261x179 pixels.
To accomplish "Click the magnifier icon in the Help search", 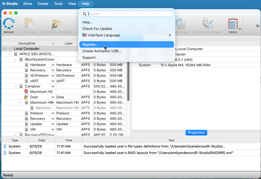I will pyautogui.click(x=85, y=14).
